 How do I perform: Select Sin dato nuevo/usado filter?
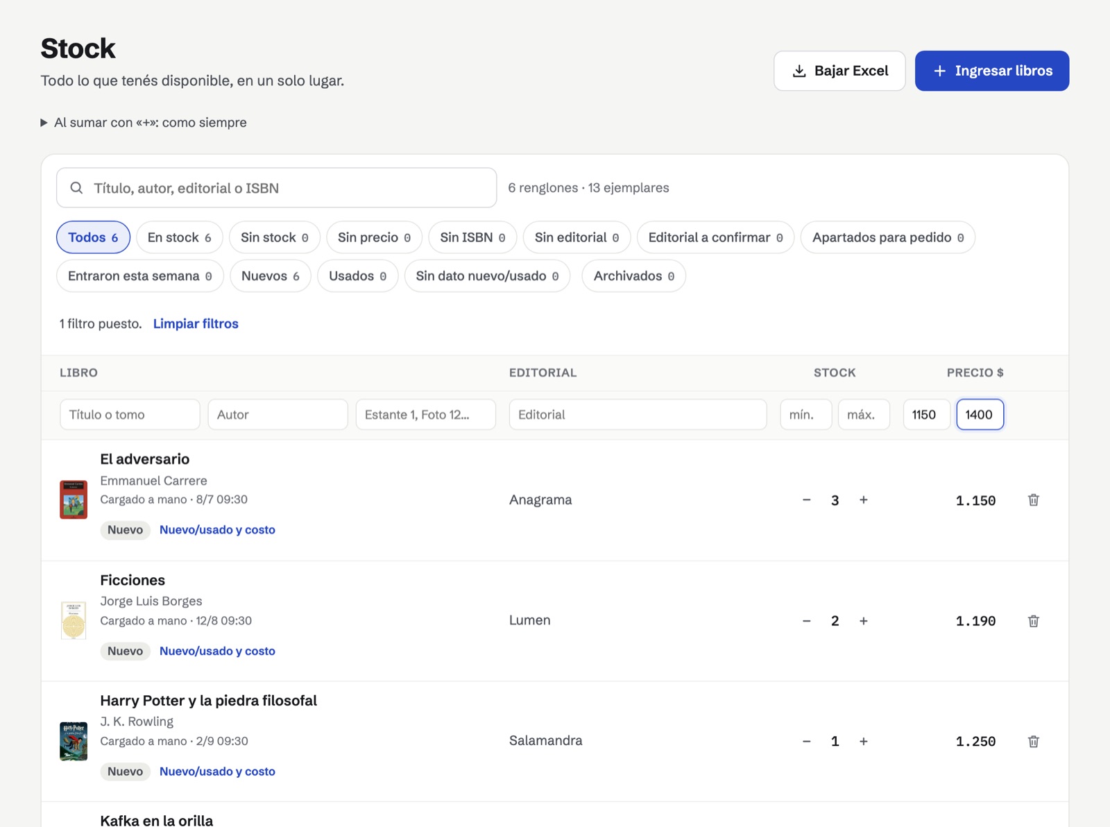(488, 276)
